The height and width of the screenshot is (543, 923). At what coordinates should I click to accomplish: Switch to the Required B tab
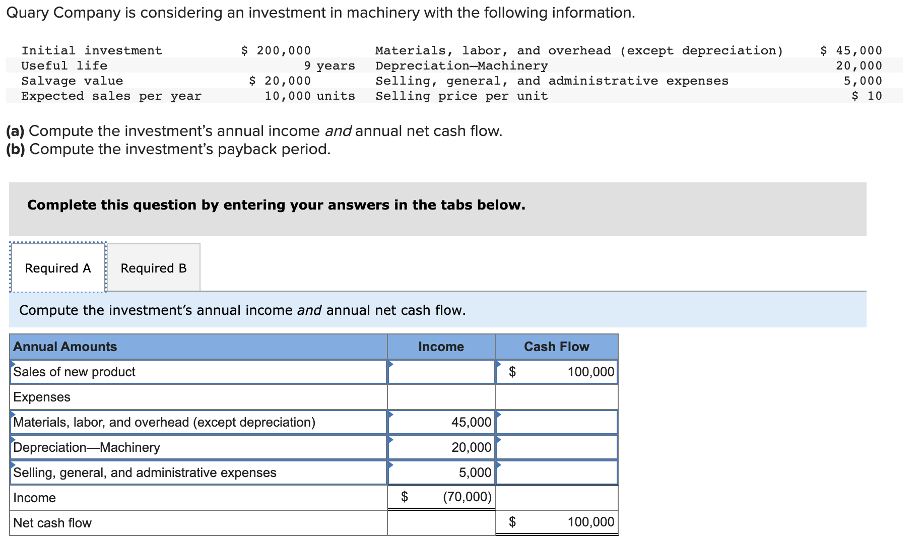(153, 267)
